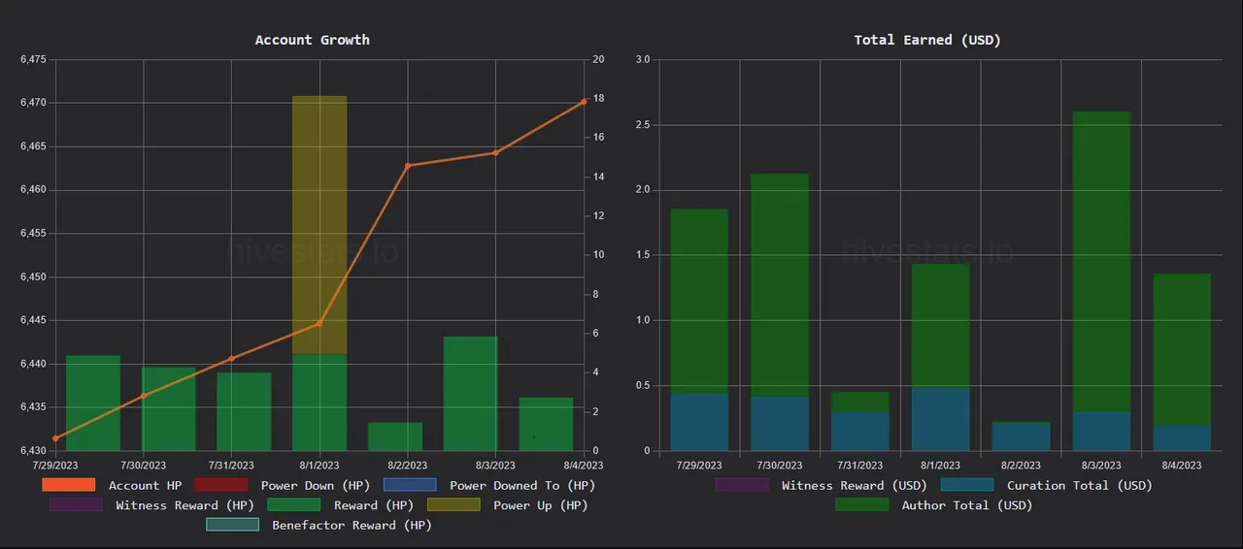Select the Account HP line point at 8/2/2023

408,166
